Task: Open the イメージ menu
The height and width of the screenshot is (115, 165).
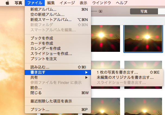Action: [x=67, y=3]
